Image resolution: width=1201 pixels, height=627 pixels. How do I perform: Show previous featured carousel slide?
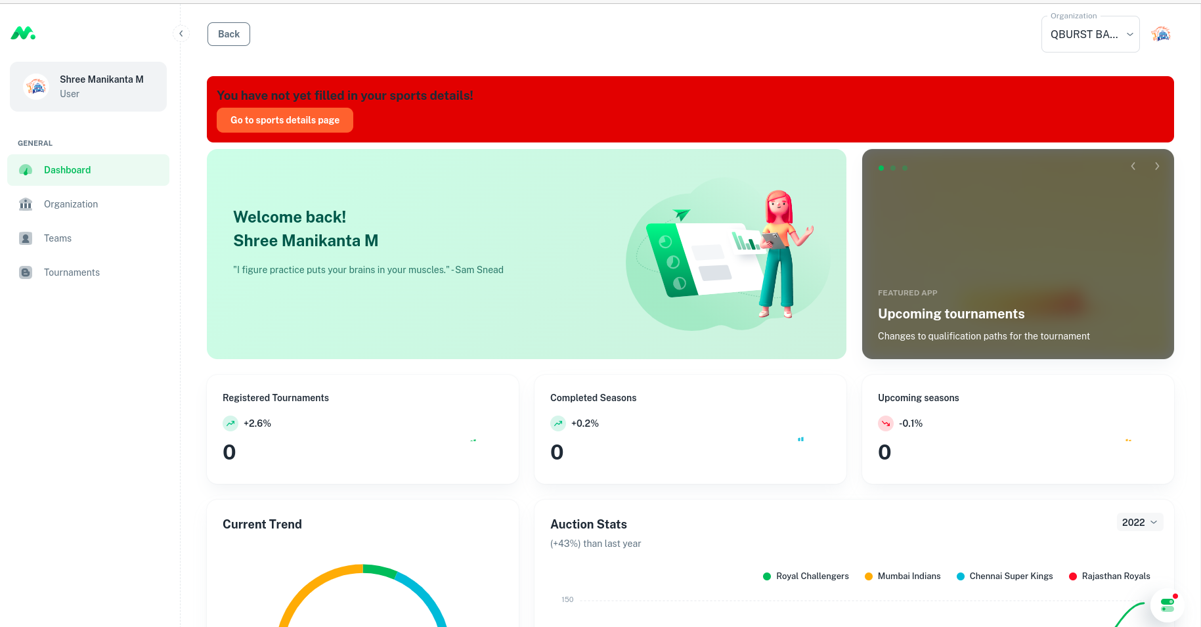click(1133, 166)
